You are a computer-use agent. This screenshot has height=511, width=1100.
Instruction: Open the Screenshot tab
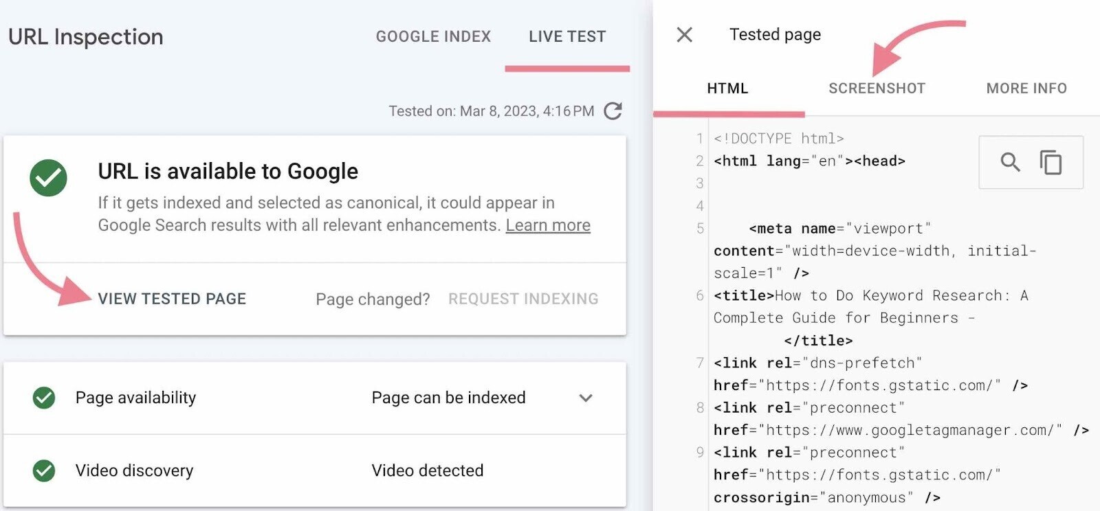[877, 89]
